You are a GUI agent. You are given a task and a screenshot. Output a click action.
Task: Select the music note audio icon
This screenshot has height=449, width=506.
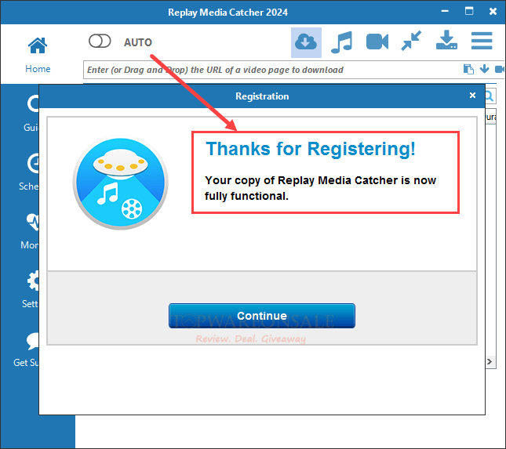tap(342, 42)
